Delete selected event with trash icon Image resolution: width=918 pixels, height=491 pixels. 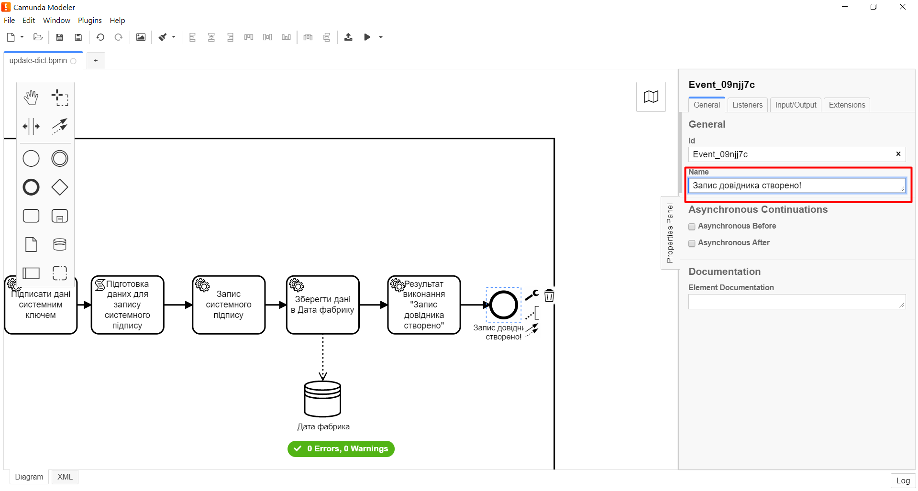tap(549, 295)
